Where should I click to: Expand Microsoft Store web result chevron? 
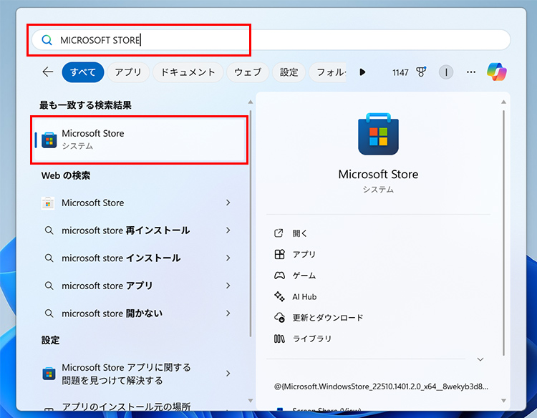coord(228,203)
